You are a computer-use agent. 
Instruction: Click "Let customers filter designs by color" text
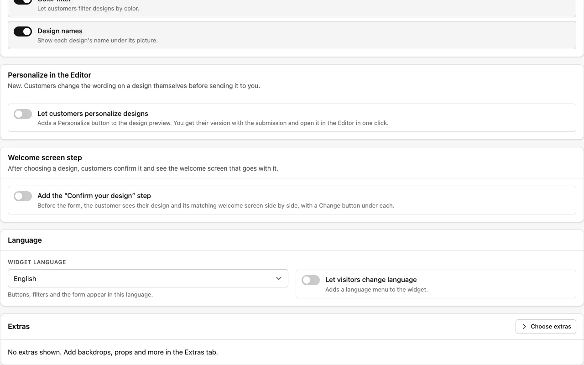click(x=89, y=8)
